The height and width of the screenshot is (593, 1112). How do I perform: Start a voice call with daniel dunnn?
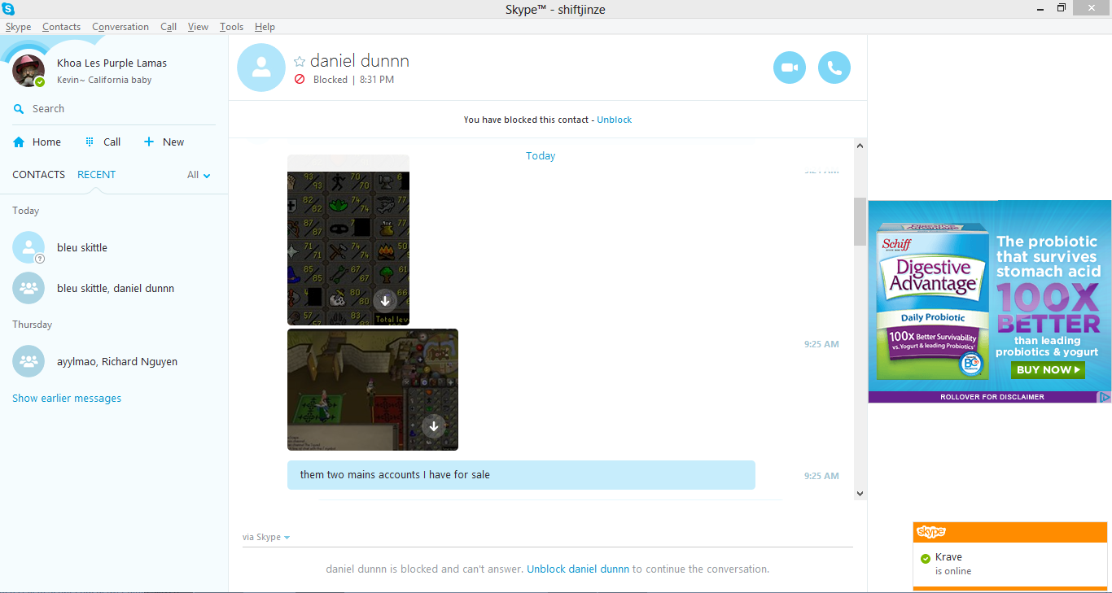point(834,68)
